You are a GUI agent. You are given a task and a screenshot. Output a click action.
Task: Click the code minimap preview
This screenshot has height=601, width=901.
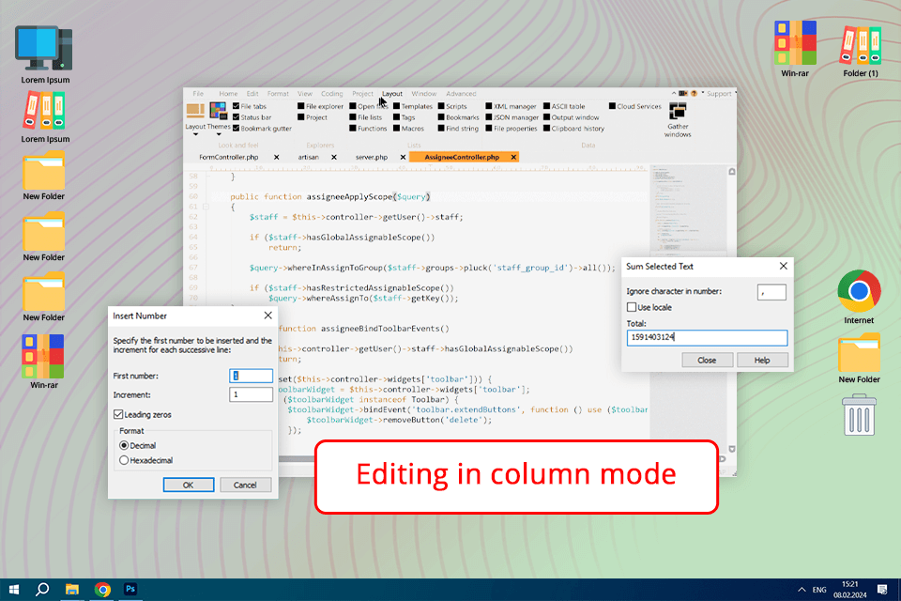point(688,210)
